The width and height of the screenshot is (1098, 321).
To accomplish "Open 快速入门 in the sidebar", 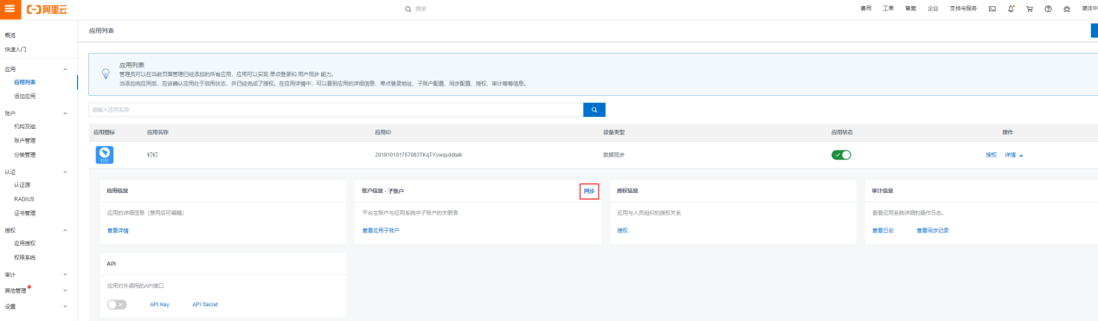I will point(16,49).
